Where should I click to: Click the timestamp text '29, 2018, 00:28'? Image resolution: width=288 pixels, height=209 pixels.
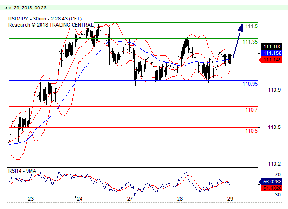30,8
